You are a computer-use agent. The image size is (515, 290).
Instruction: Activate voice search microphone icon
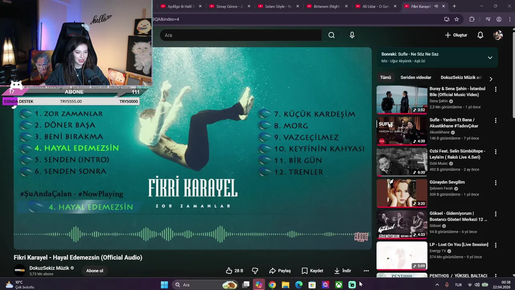point(352,35)
